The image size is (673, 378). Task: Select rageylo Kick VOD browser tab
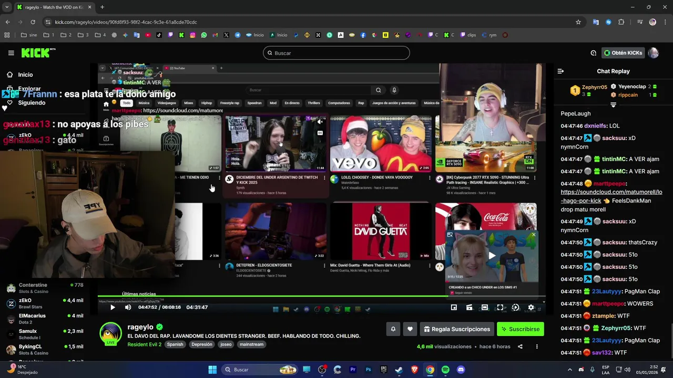point(54,7)
